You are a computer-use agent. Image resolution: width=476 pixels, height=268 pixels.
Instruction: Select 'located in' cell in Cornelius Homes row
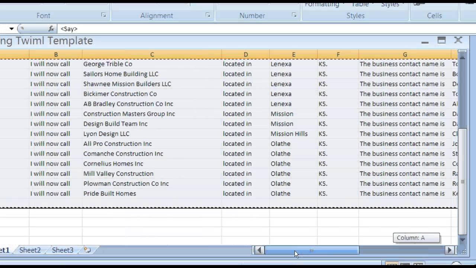click(x=246, y=164)
